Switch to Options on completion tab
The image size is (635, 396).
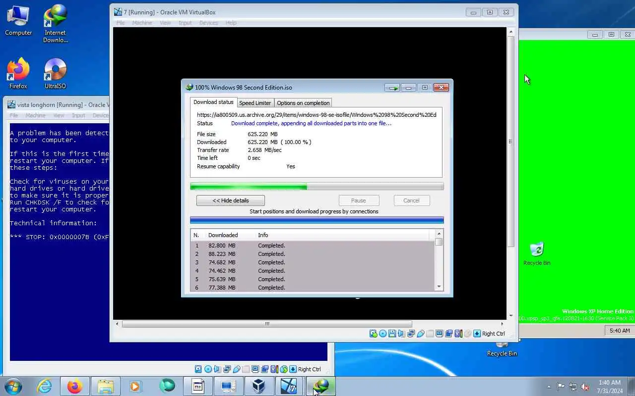tap(303, 103)
